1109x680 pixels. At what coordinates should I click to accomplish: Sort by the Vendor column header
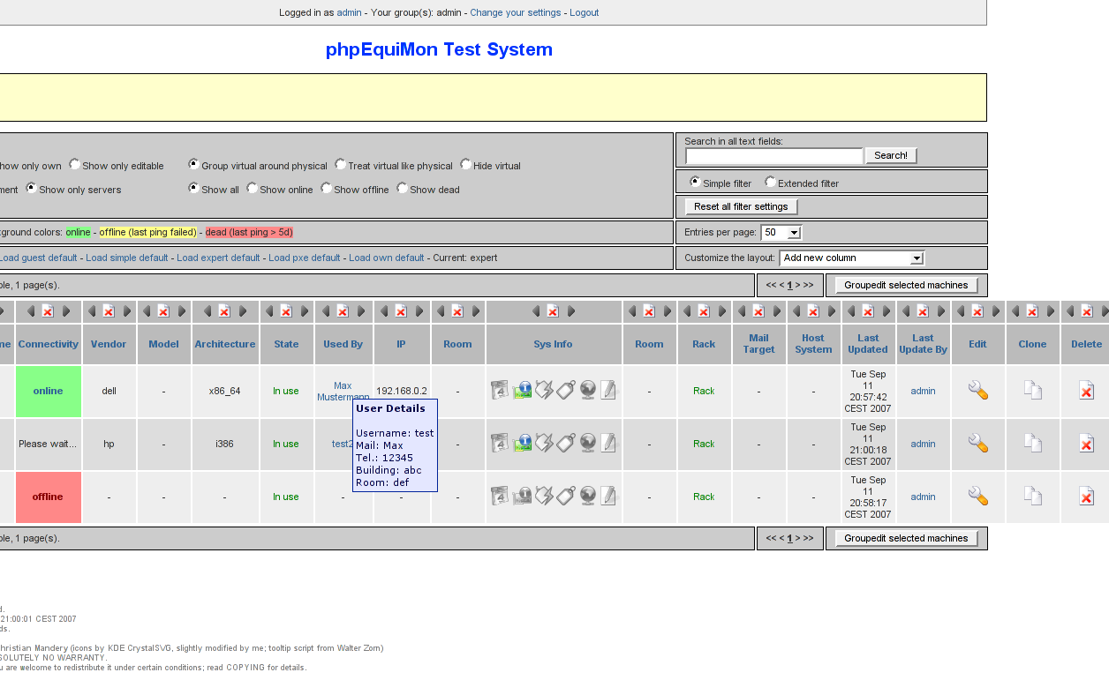[x=109, y=344]
